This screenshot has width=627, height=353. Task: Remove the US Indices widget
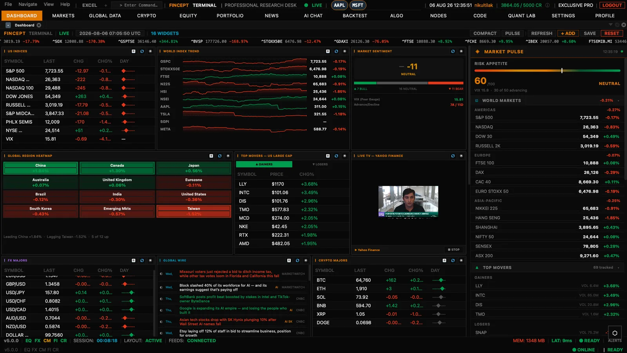[150, 51]
